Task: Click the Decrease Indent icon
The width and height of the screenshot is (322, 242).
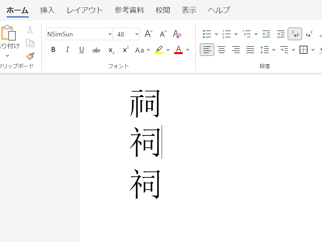Action: 266,34
